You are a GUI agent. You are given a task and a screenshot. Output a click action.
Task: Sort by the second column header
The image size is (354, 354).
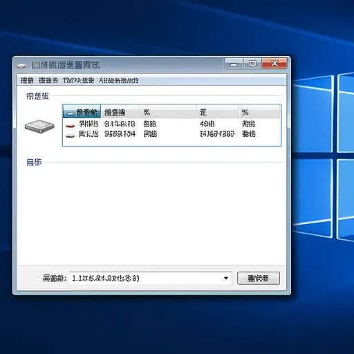120,111
